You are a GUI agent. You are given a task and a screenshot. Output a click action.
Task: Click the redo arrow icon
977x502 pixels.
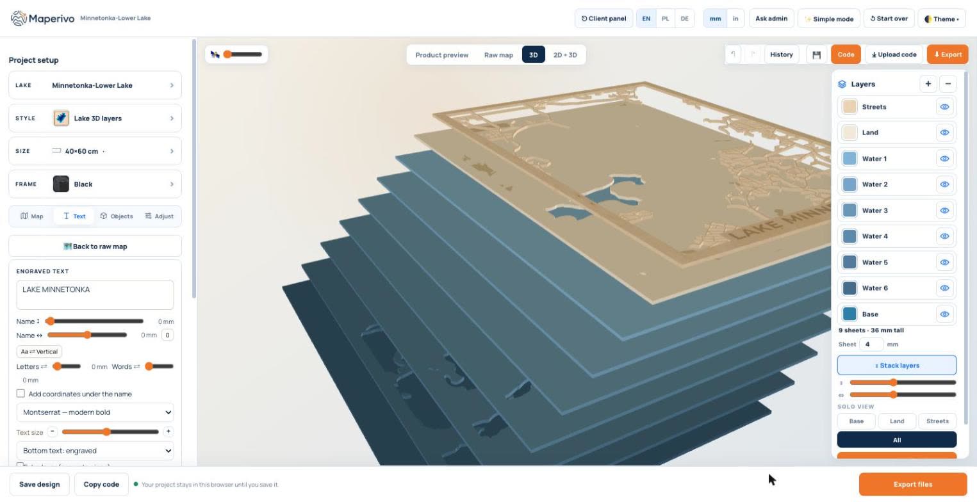753,54
